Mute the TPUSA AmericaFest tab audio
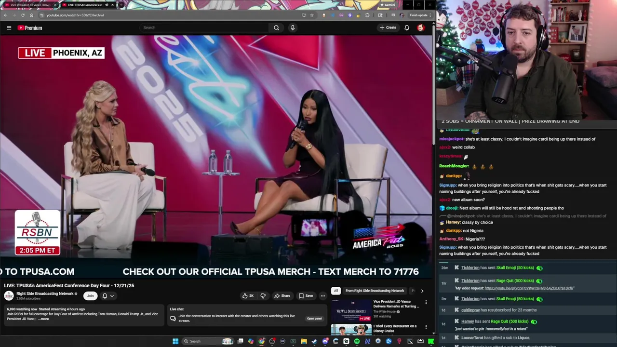 (x=107, y=5)
